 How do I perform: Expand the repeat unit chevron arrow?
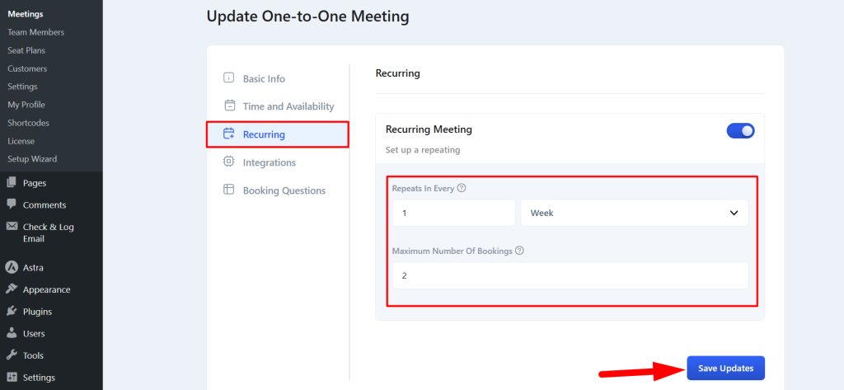[x=734, y=214]
